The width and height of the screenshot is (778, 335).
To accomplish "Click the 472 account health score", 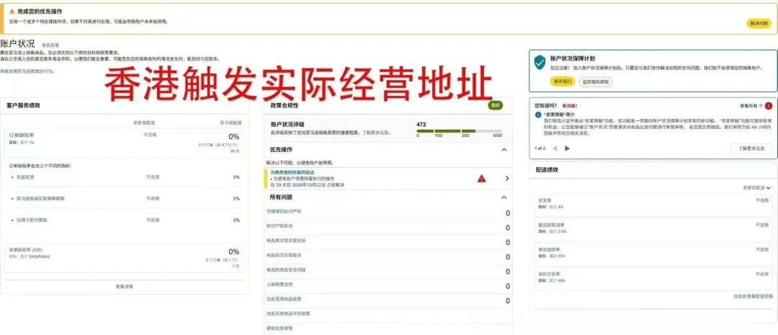I will [421, 125].
